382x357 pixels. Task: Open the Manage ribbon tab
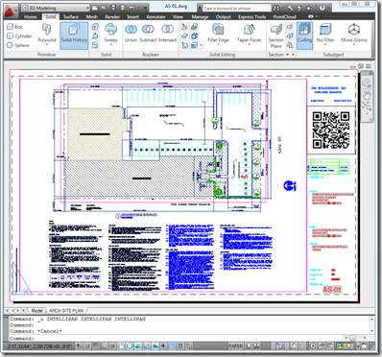200,16
